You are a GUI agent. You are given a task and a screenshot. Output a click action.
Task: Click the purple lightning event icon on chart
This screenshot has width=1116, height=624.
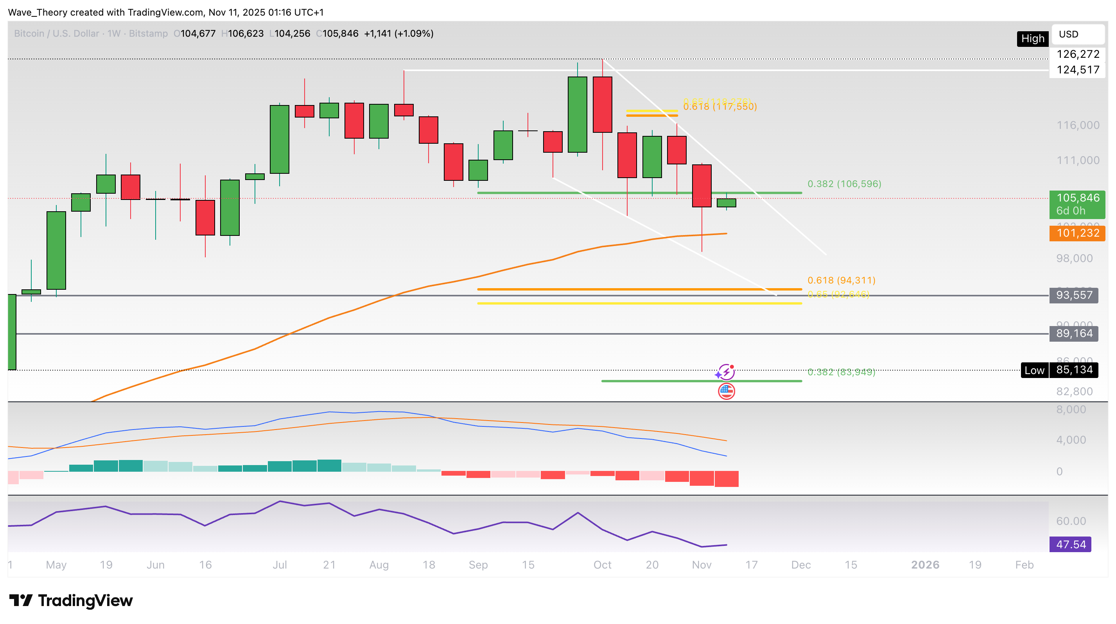coord(727,371)
